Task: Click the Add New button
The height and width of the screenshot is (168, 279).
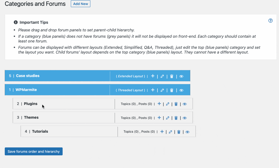Action: coord(81,4)
